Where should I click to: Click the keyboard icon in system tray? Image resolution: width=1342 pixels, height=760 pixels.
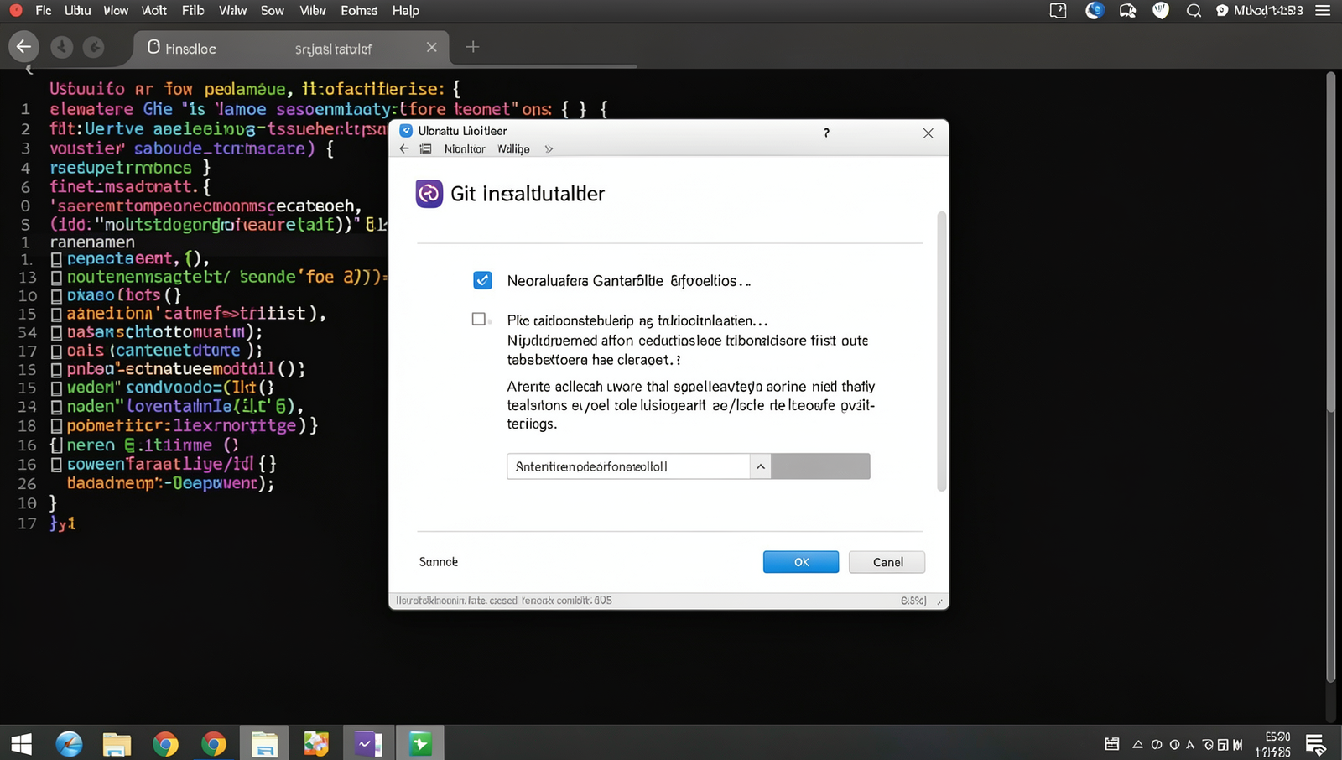[x=1112, y=744]
